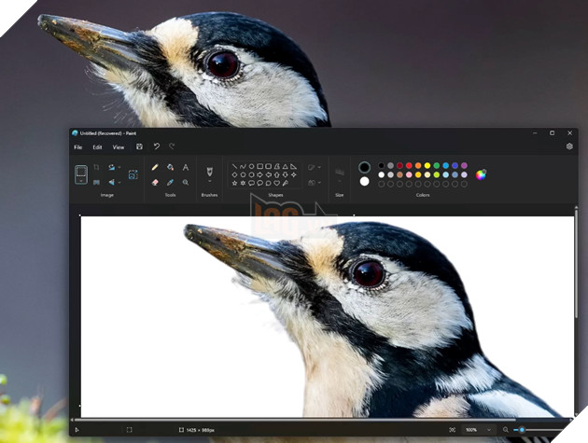Viewport: 588px width, 443px height.
Task: Open the View menu
Action: [x=119, y=147]
